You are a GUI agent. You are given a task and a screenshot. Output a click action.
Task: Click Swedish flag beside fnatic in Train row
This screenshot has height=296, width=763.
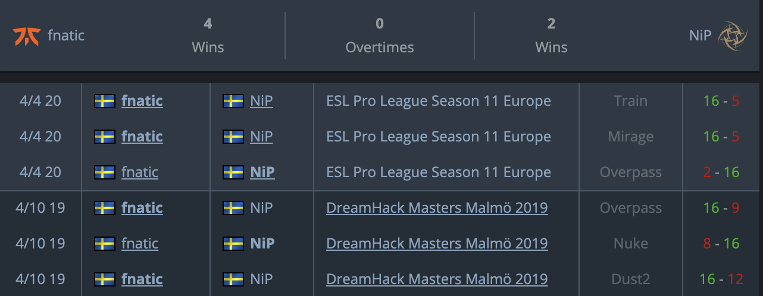click(105, 101)
